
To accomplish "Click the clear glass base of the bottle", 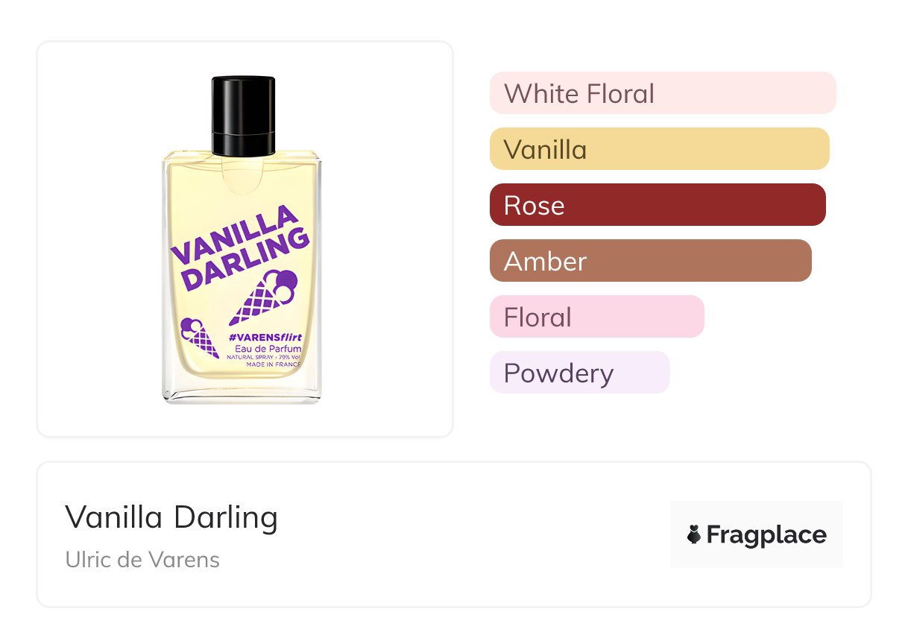I will point(242,393).
